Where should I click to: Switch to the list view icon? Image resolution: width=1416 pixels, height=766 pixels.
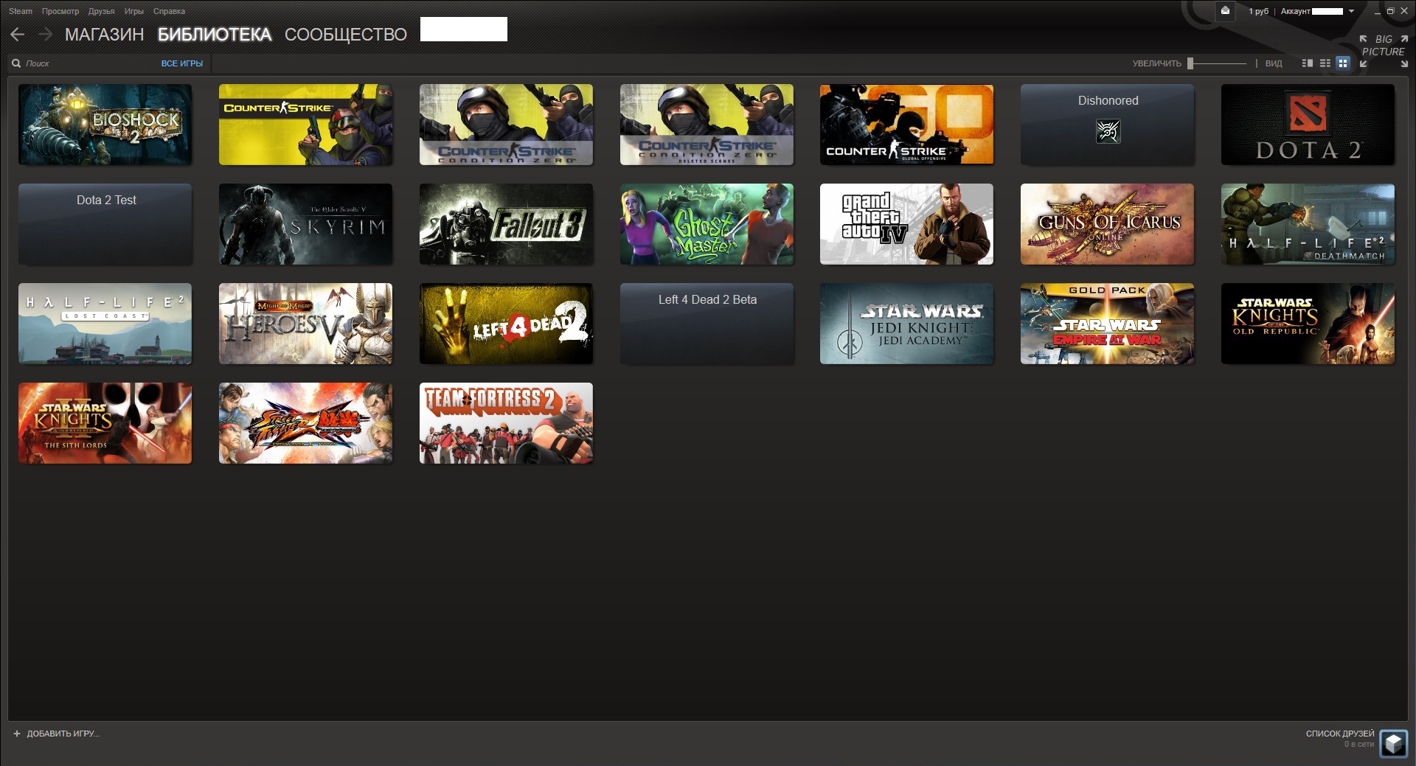1325,63
